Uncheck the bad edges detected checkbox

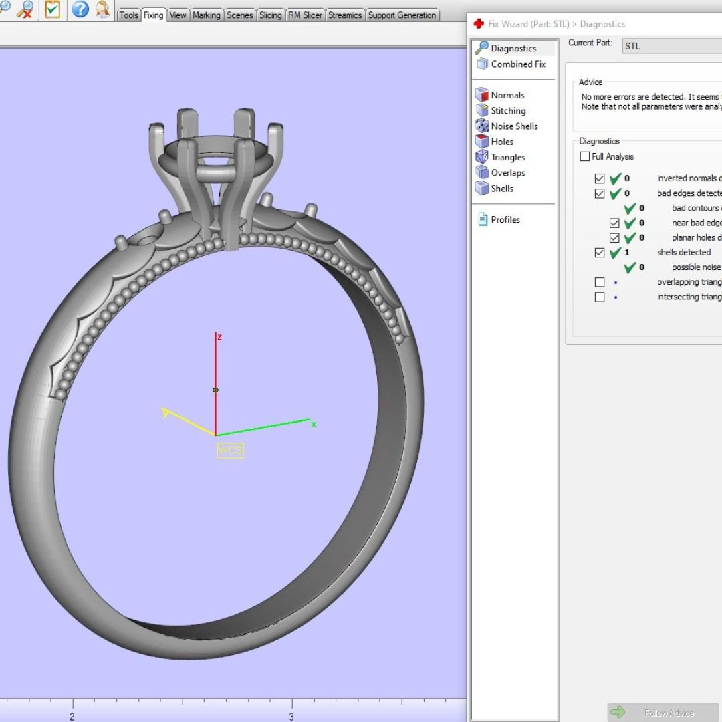tap(600, 193)
